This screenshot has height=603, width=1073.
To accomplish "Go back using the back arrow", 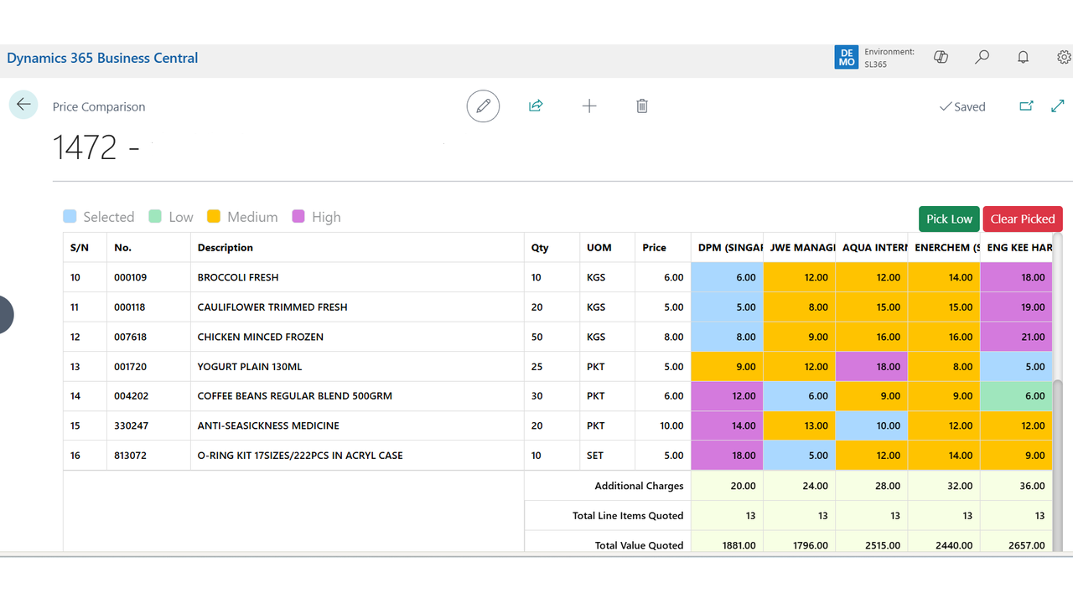I will pos(23,105).
